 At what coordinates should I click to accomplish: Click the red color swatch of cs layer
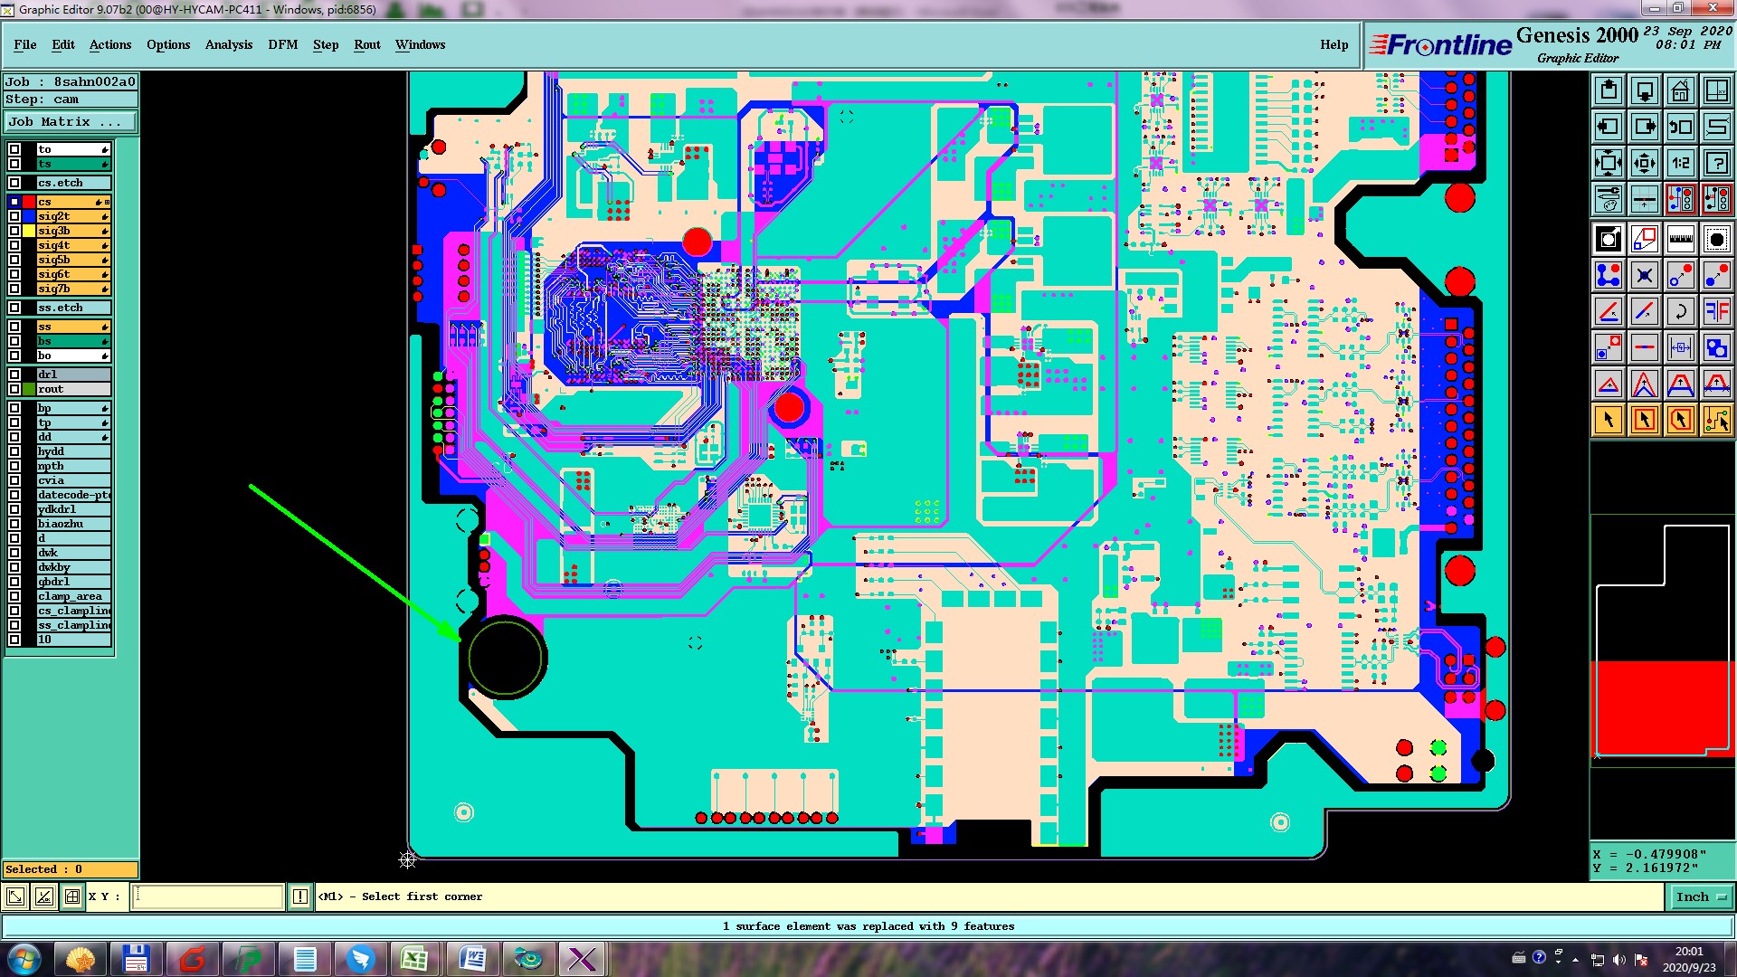click(29, 202)
